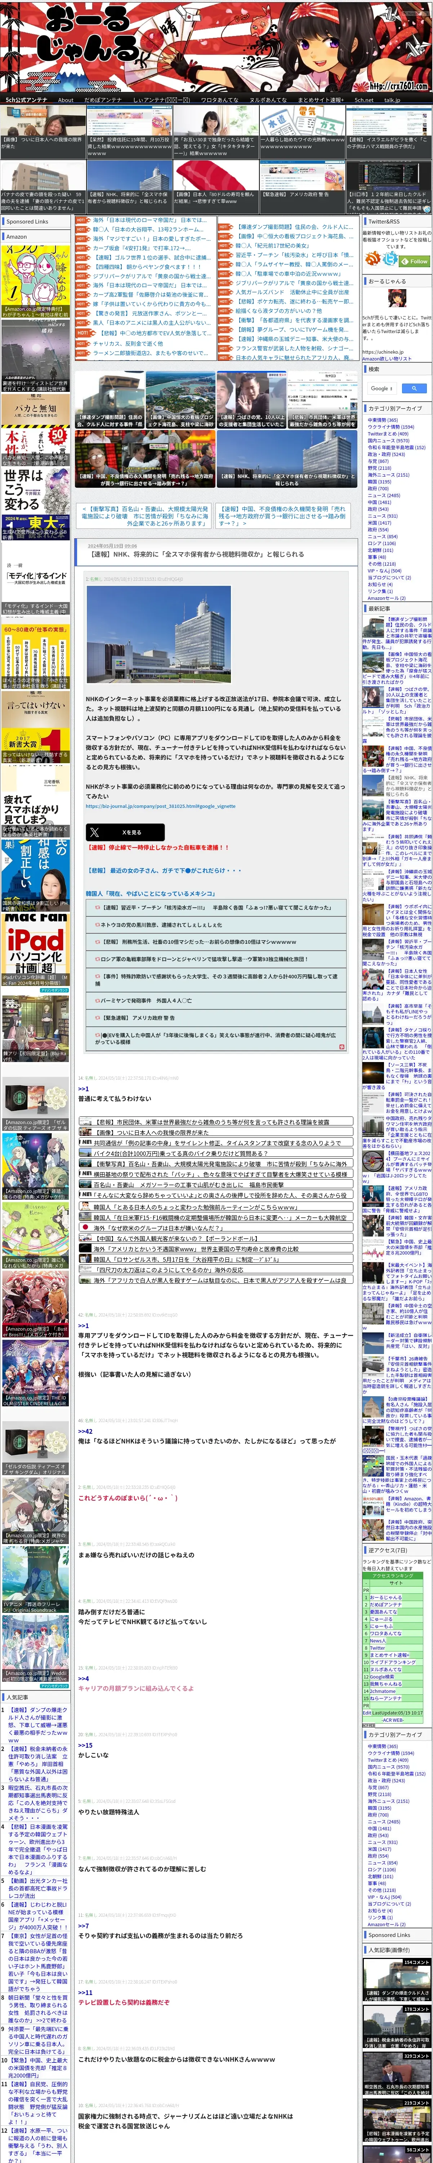The height and width of the screenshot is (2163, 433).
Task: Open link 韓国人「現在、やばいことになっているメキシコ」
Action: pos(150,893)
